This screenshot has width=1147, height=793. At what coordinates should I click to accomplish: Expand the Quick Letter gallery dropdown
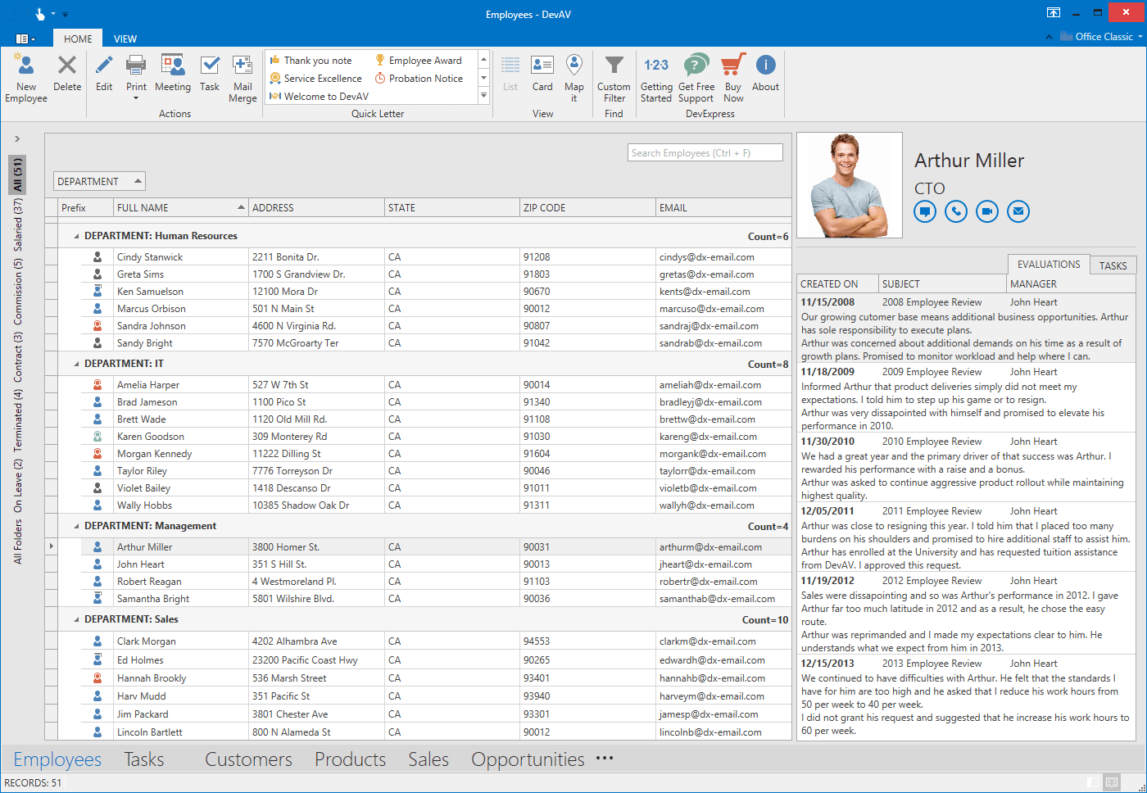pyautogui.click(x=483, y=96)
